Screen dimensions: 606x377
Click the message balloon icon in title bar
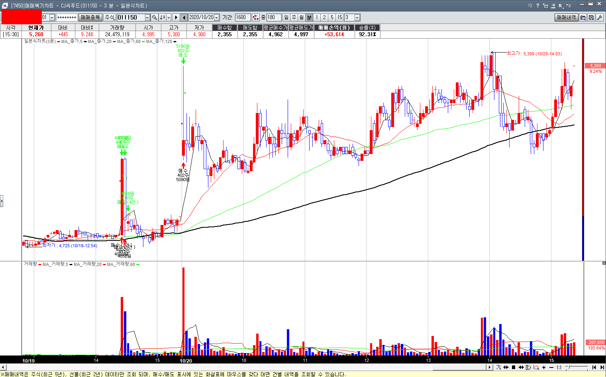[x=530, y=6]
